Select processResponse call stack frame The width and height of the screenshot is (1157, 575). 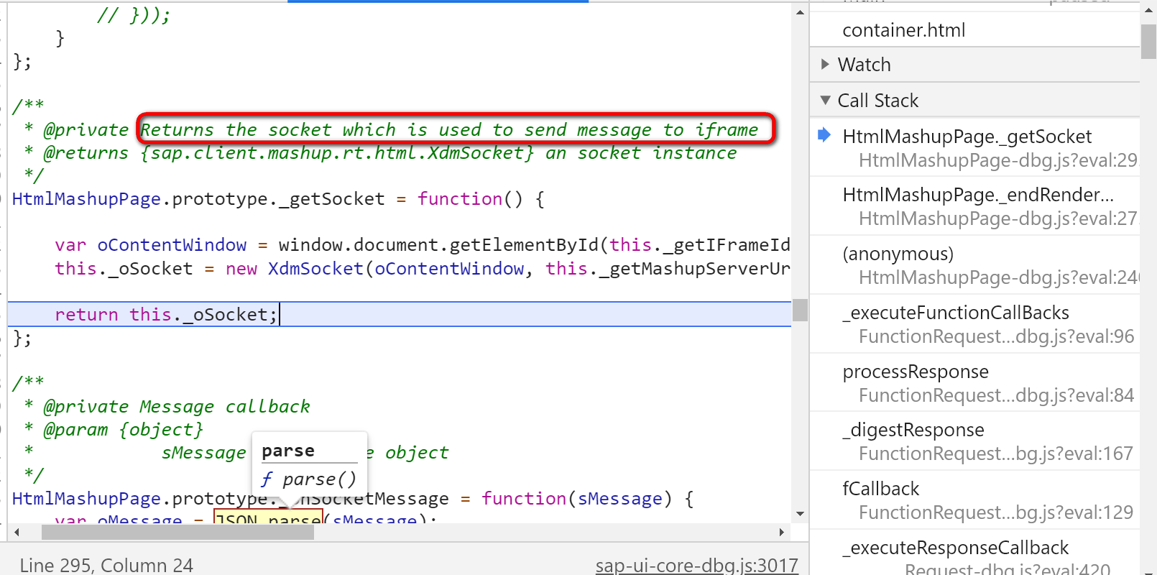974,383
